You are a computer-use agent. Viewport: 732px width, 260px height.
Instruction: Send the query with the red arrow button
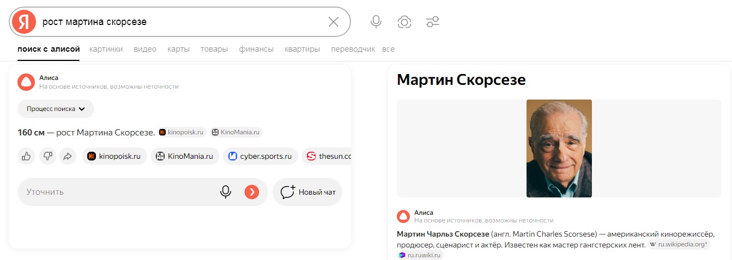click(x=252, y=192)
